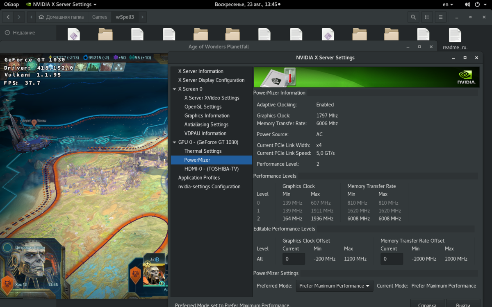Click the search icon in file manager
492x307 pixels.
[x=413, y=17]
